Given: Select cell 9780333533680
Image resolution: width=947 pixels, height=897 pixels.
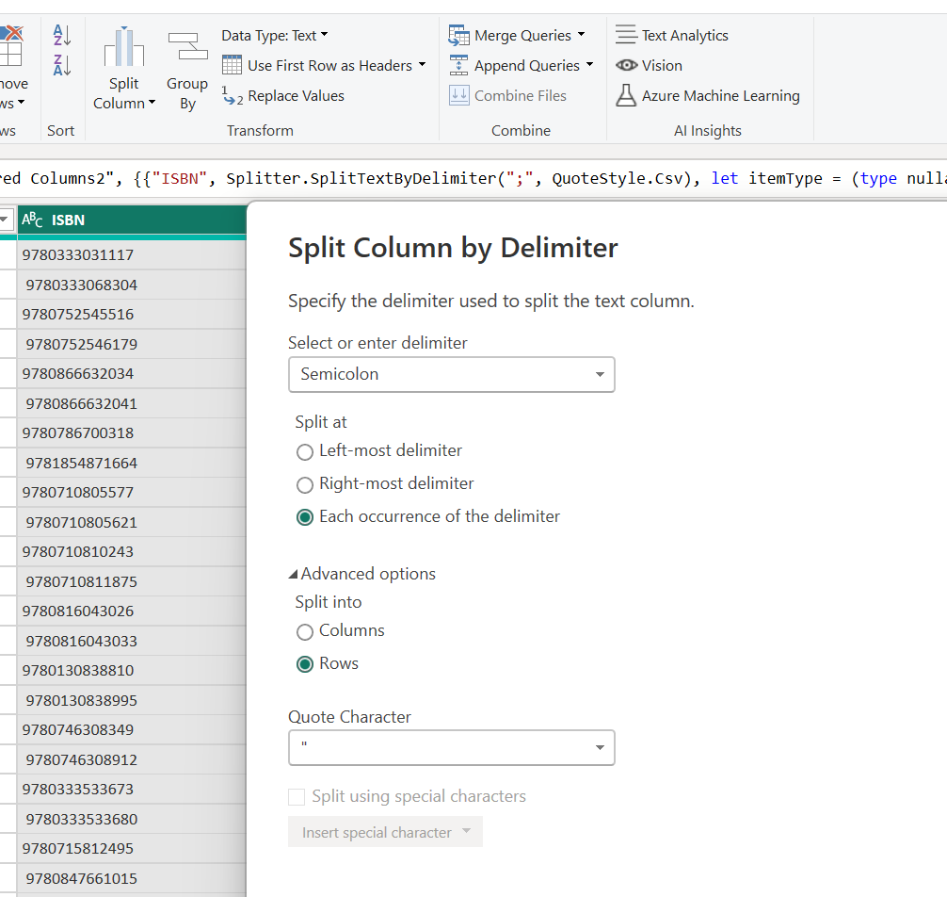Looking at the screenshot, I should click(x=132, y=818).
